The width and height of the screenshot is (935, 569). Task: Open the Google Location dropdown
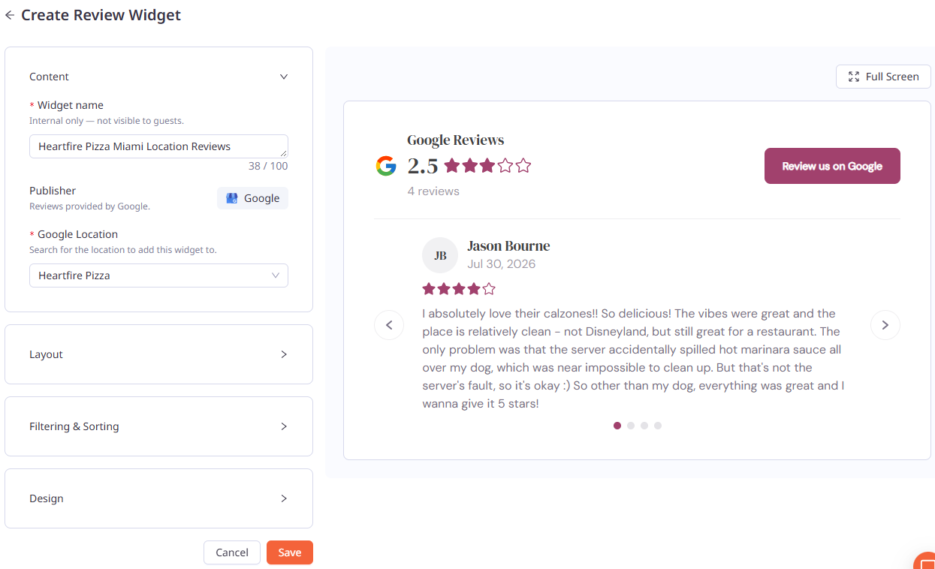point(158,275)
